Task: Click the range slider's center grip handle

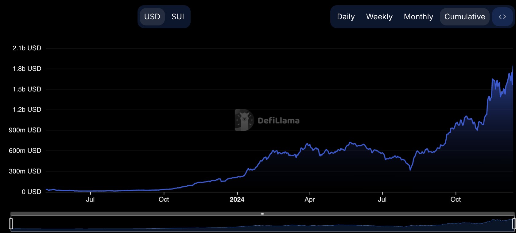Action: click(262, 214)
